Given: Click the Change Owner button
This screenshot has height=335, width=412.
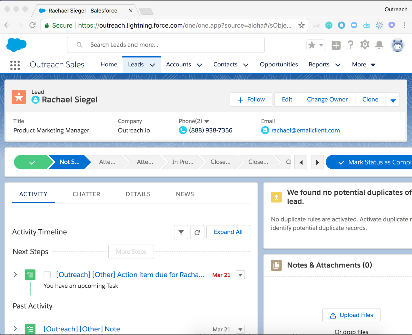Looking at the screenshot, I should point(327,100).
